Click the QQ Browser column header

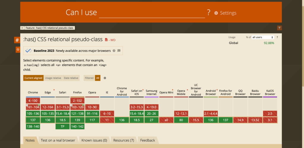(x=240, y=93)
